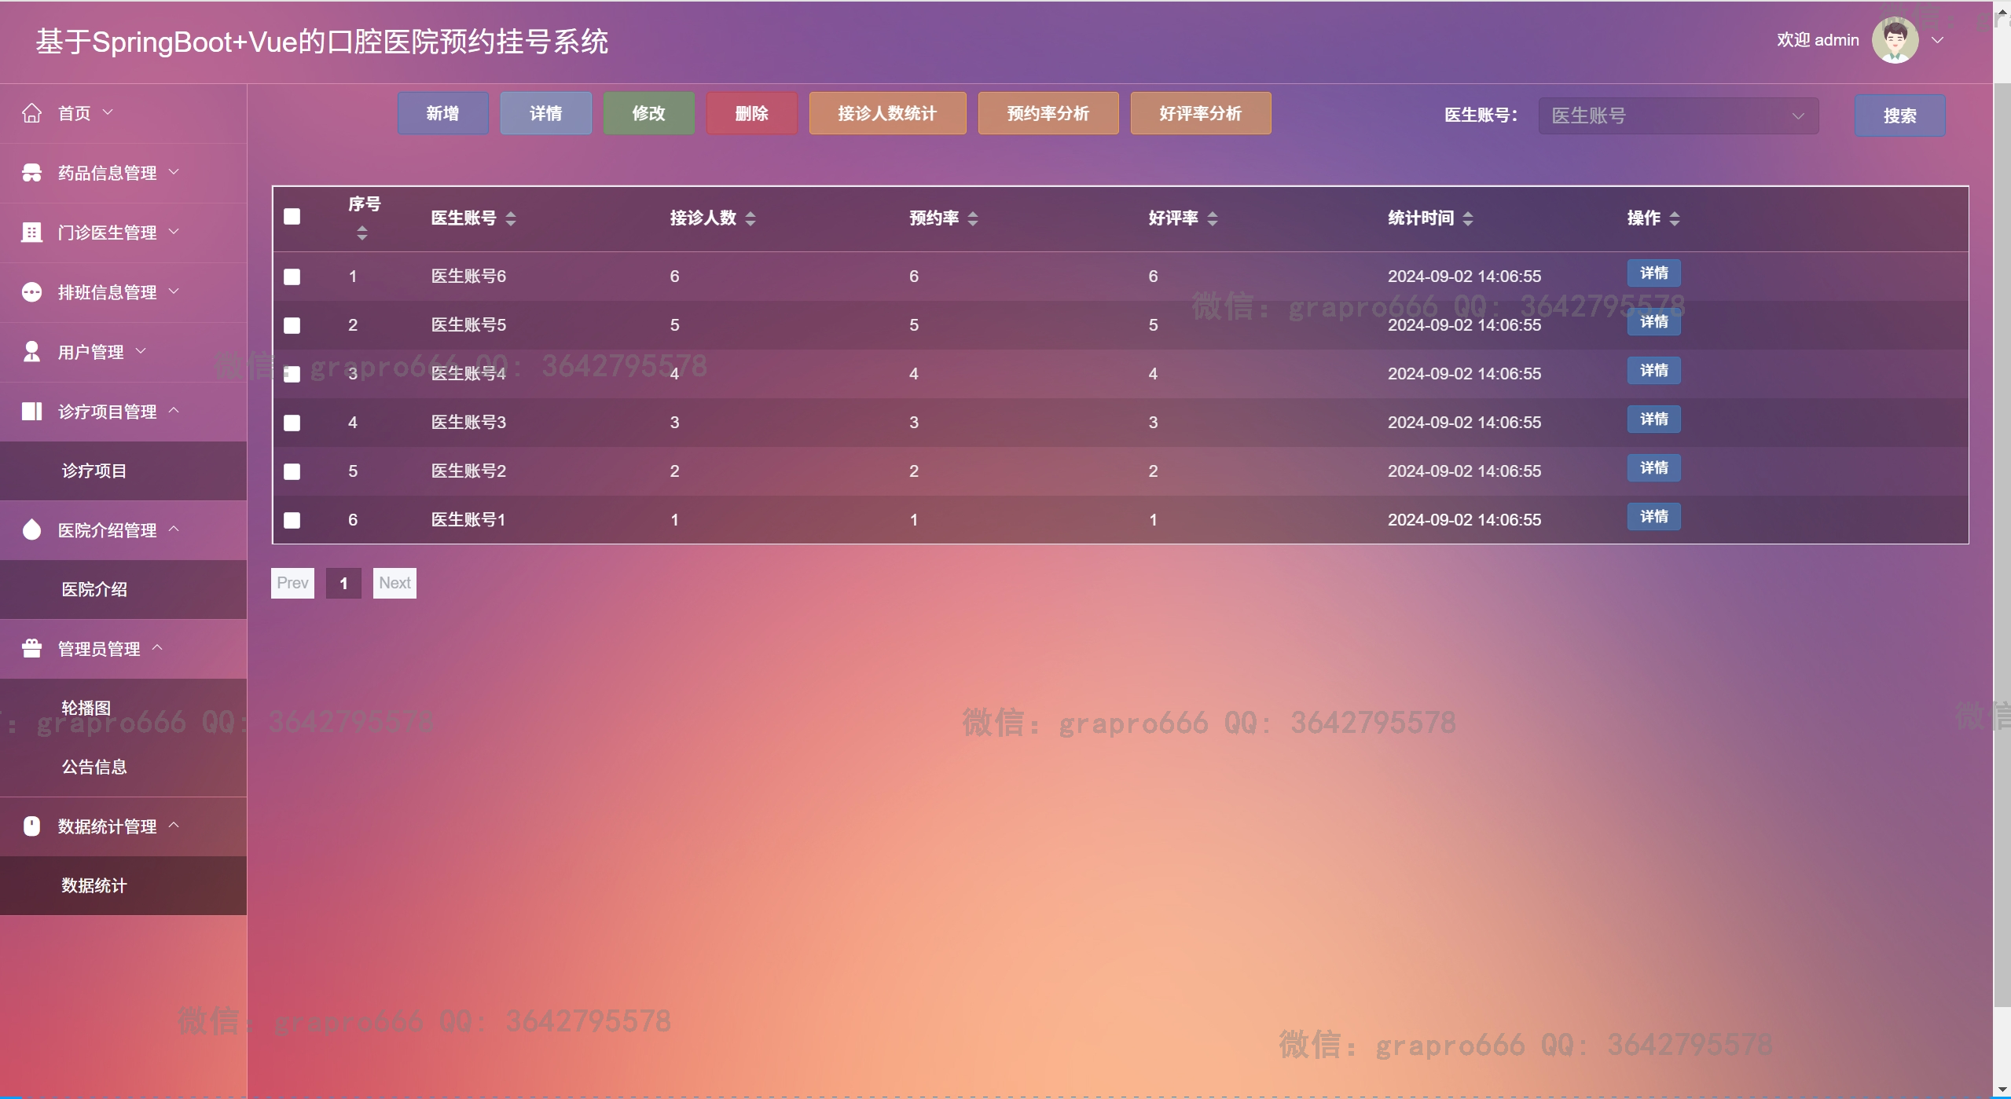Click the 排班信息管理 round face icon
The width and height of the screenshot is (2011, 1099).
pos(31,292)
